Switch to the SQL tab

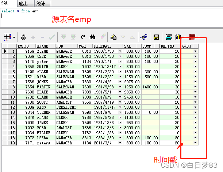[x=5, y=3]
